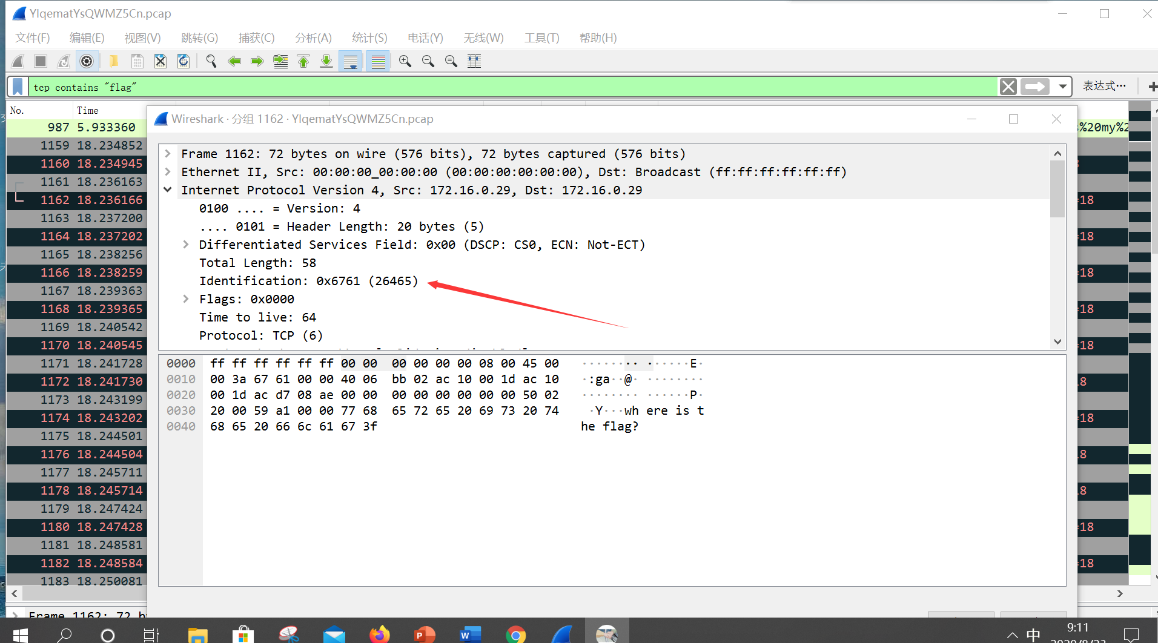
Task: Click the filter bookmark icon
Action: pyautogui.click(x=18, y=87)
